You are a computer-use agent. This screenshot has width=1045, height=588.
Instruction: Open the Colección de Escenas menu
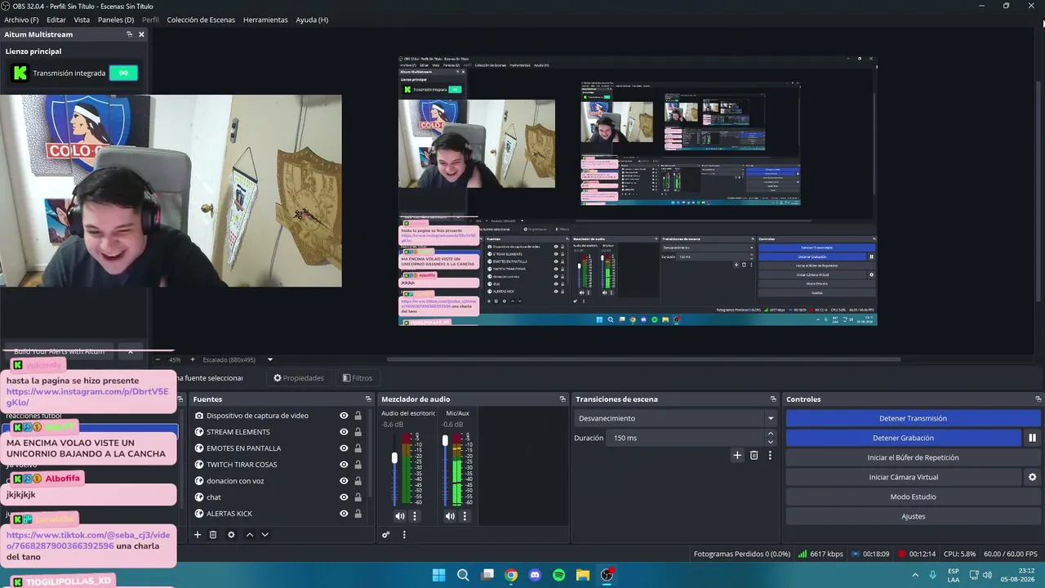[201, 20]
